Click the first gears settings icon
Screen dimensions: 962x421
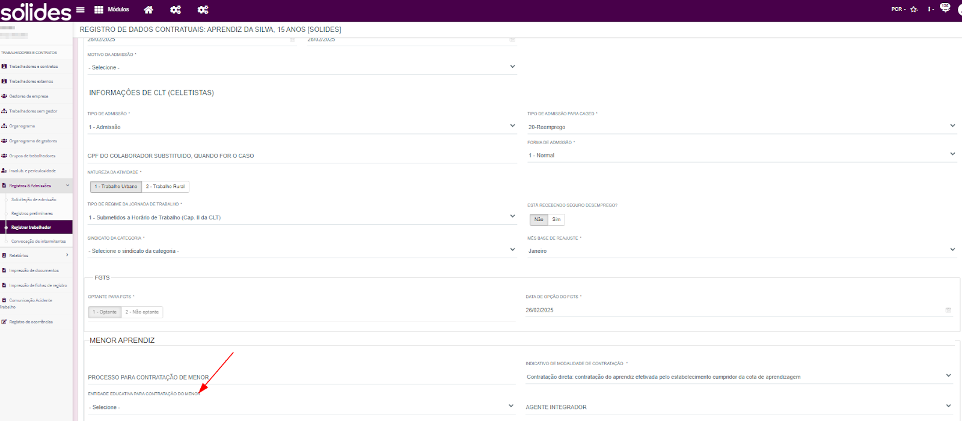click(x=176, y=10)
